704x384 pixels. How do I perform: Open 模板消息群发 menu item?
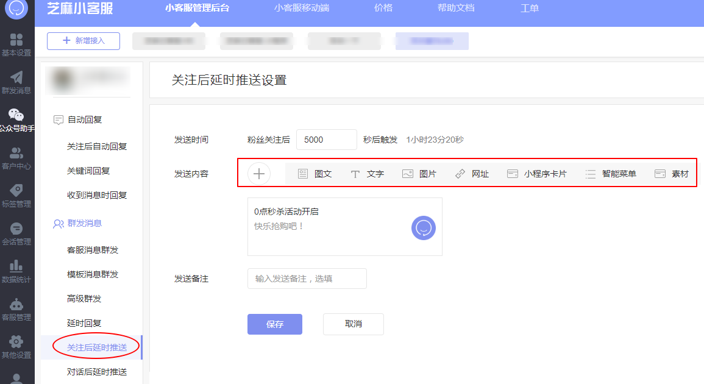(93, 274)
